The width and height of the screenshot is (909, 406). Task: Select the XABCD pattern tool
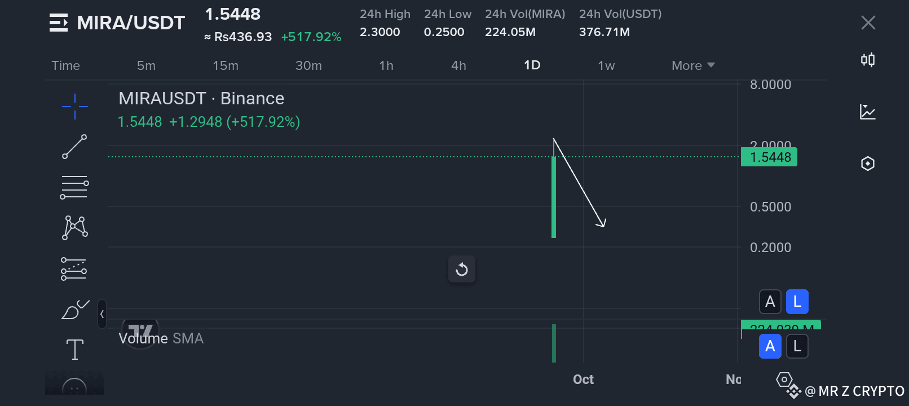click(x=74, y=228)
